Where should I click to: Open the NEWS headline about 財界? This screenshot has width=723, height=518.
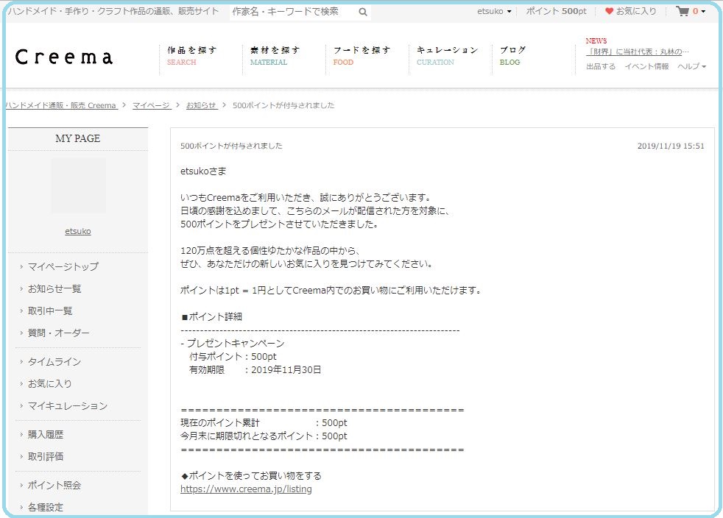[x=638, y=52]
